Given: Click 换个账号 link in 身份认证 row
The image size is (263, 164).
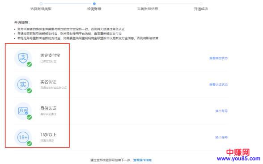Looking at the screenshot, I should pos(221,111).
